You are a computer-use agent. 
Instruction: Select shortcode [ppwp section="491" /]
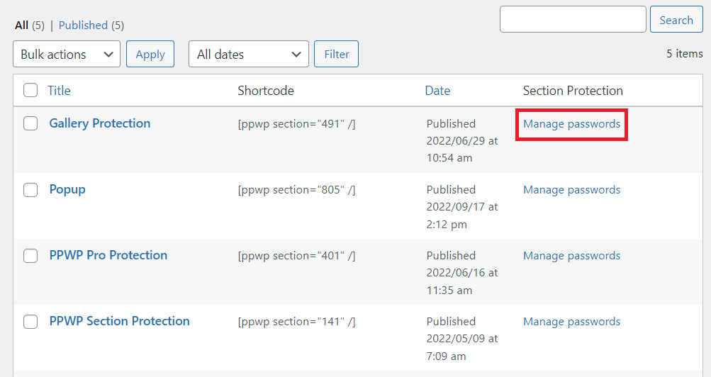click(296, 124)
